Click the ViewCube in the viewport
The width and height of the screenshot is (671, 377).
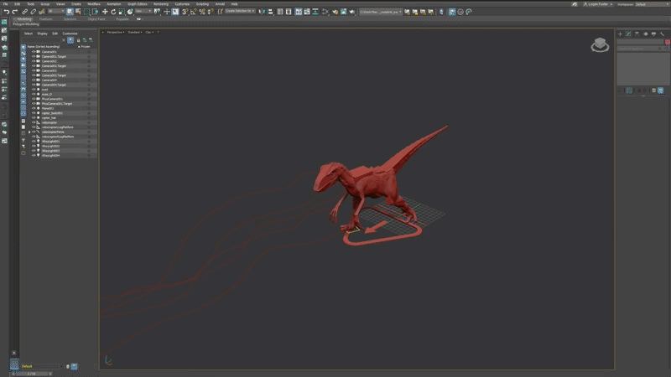click(x=600, y=44)
